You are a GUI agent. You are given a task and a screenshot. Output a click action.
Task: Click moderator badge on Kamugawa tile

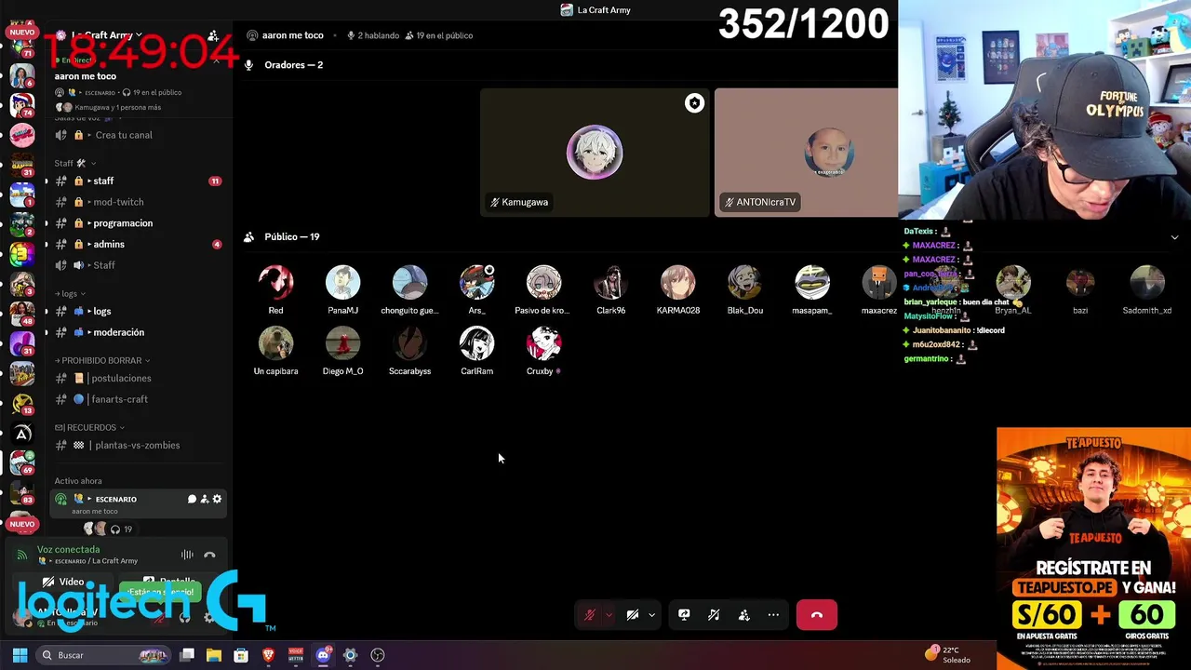click(694, 103)
